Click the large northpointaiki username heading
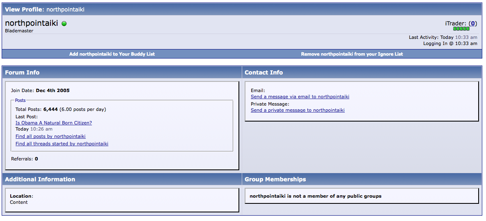This screenshot has width=486, height=221. pos(32,23)
